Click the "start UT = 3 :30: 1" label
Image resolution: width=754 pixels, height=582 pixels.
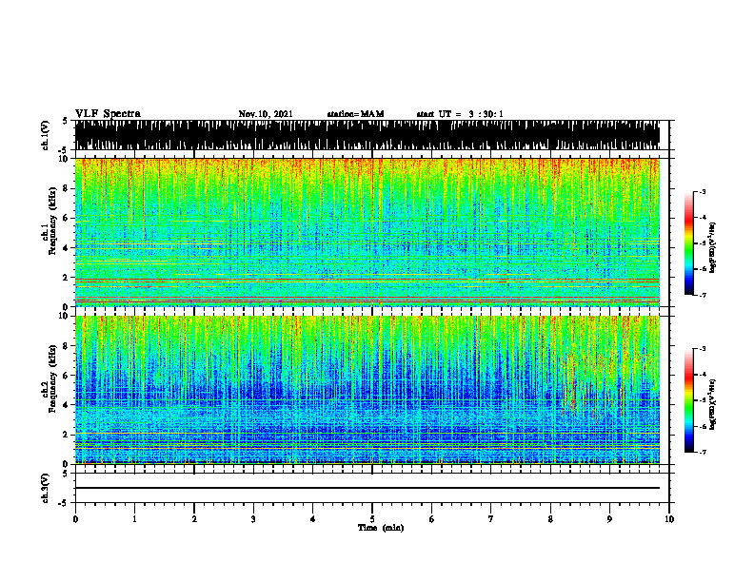[x=460, y=114]
